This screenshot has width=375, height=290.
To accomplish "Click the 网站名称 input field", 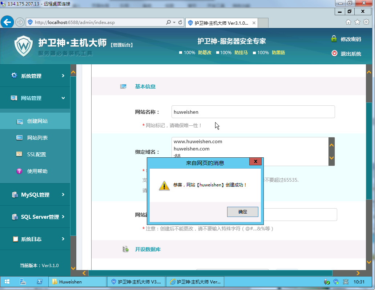I will [253, 112].
